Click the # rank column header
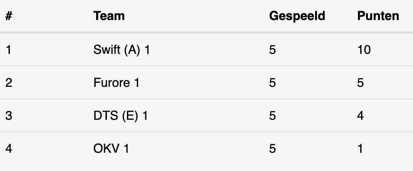 tap(8, 16)
